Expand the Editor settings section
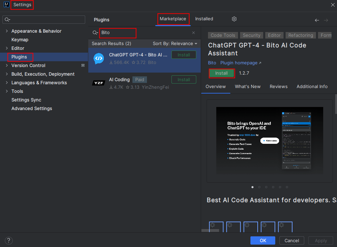This screenshot has width=337, height=247. click(x=7, y=48)
